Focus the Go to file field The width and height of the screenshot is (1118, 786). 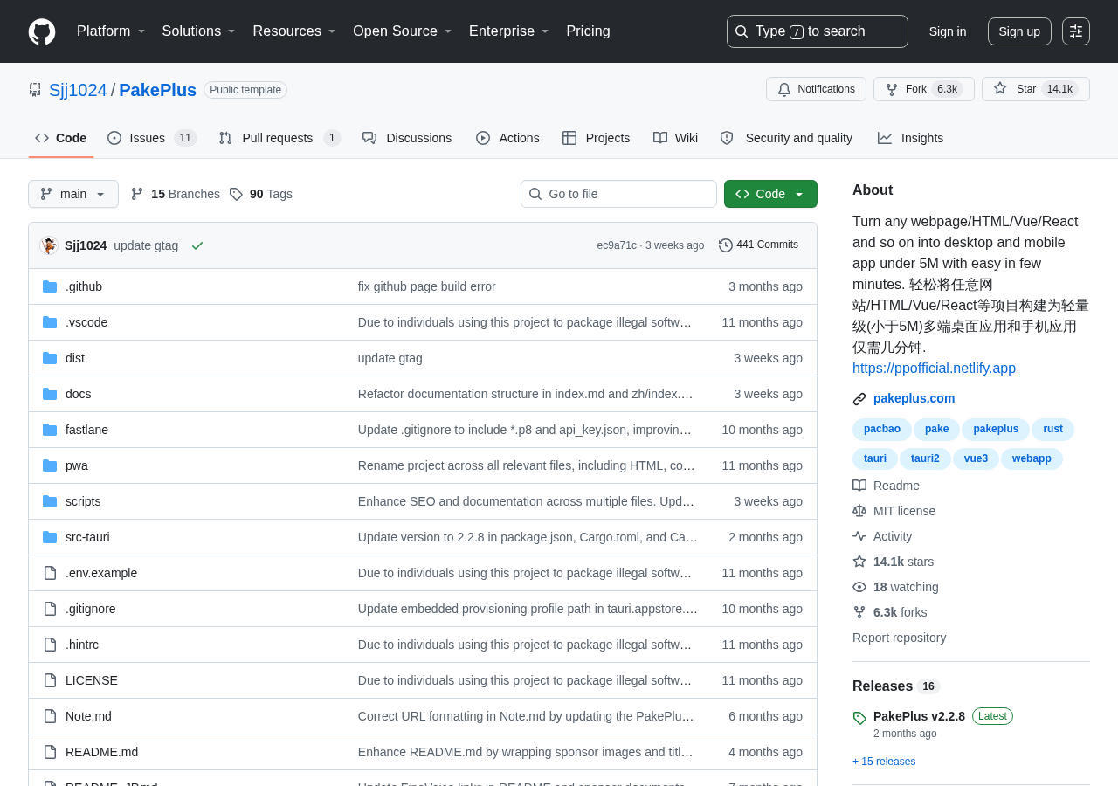tap(618, 194)
